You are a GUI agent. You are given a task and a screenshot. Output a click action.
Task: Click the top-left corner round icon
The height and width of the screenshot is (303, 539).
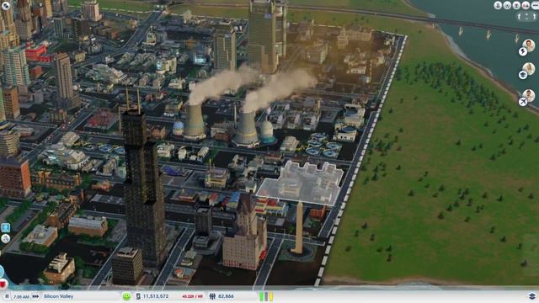pyautogui.click(x=6, y=5)
